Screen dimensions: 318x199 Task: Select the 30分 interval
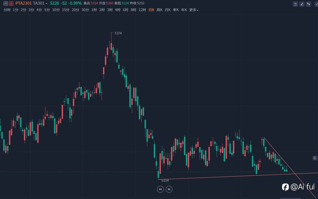[85, 10]
